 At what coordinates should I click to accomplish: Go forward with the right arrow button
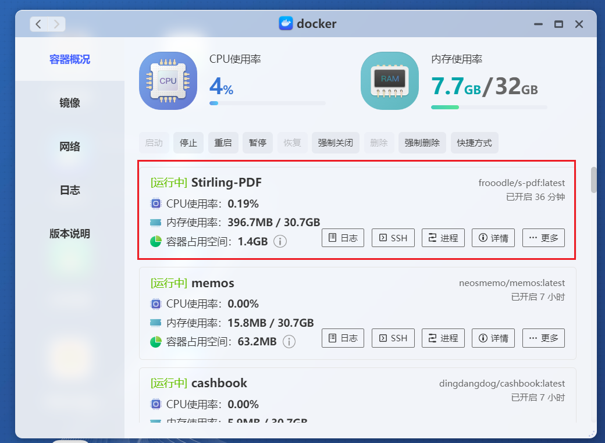(56, 24)
